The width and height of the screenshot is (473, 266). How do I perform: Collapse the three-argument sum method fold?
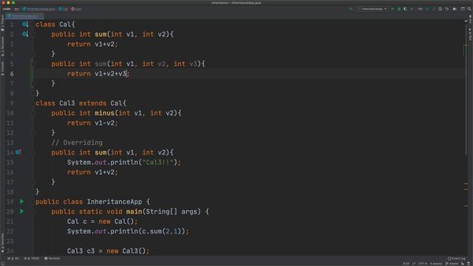tap(33, 64)
